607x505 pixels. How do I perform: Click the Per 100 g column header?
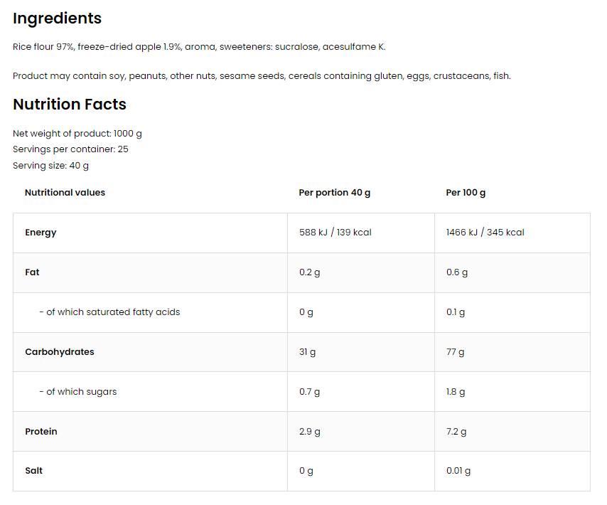[x=466, y=193]
